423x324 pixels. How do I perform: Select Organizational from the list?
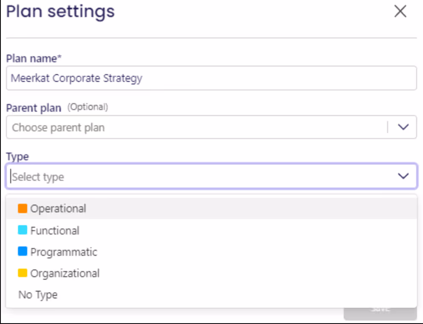tap(65, 273)
